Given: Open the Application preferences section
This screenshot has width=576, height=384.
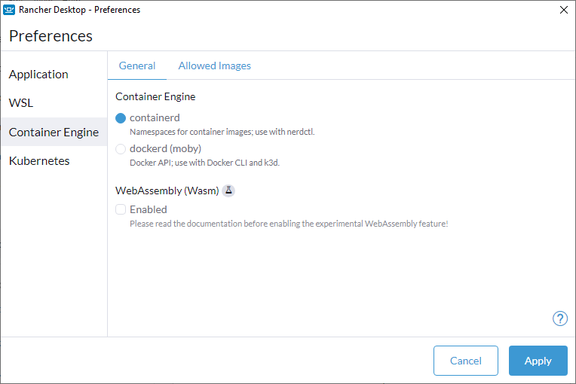Looking at the screenshot, I should pyautogui.click(x=54, y=74).
